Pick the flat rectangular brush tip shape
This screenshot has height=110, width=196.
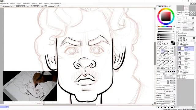point(174,71)
